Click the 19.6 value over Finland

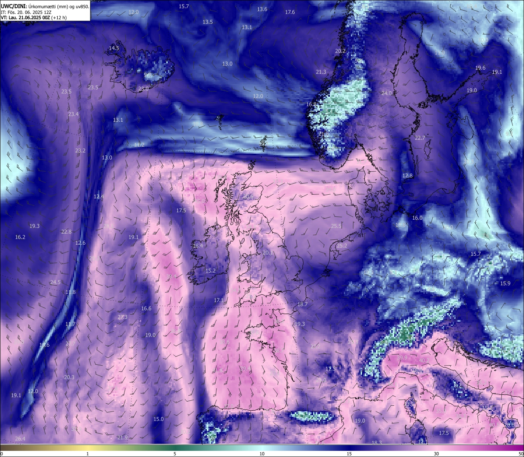tap(480, 68)
